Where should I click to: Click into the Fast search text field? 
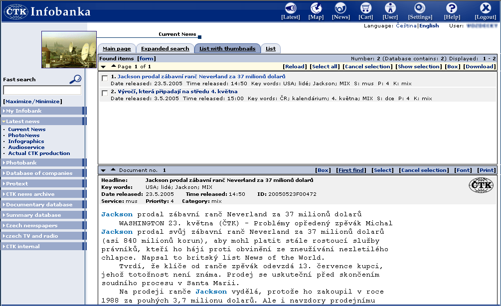[42, 90]
